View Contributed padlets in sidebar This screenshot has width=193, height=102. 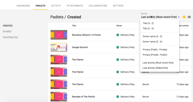(x=10, y=37)
